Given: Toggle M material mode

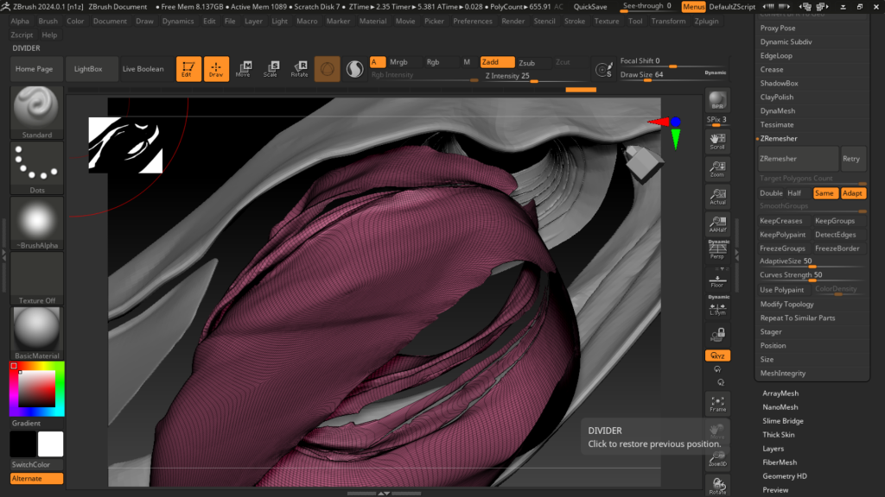Looking at the screenshot, I should pyautogui.click(x=467, y=62).
